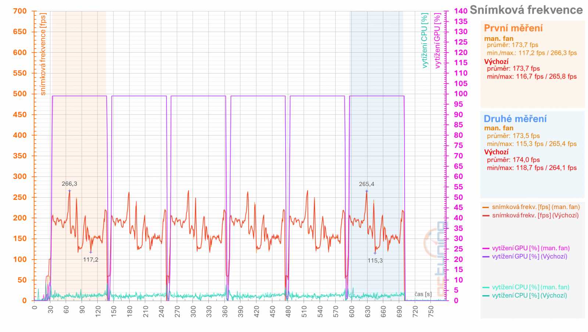
Task: Click 140 on the magenta percent axis
Action: click(460, 11)
